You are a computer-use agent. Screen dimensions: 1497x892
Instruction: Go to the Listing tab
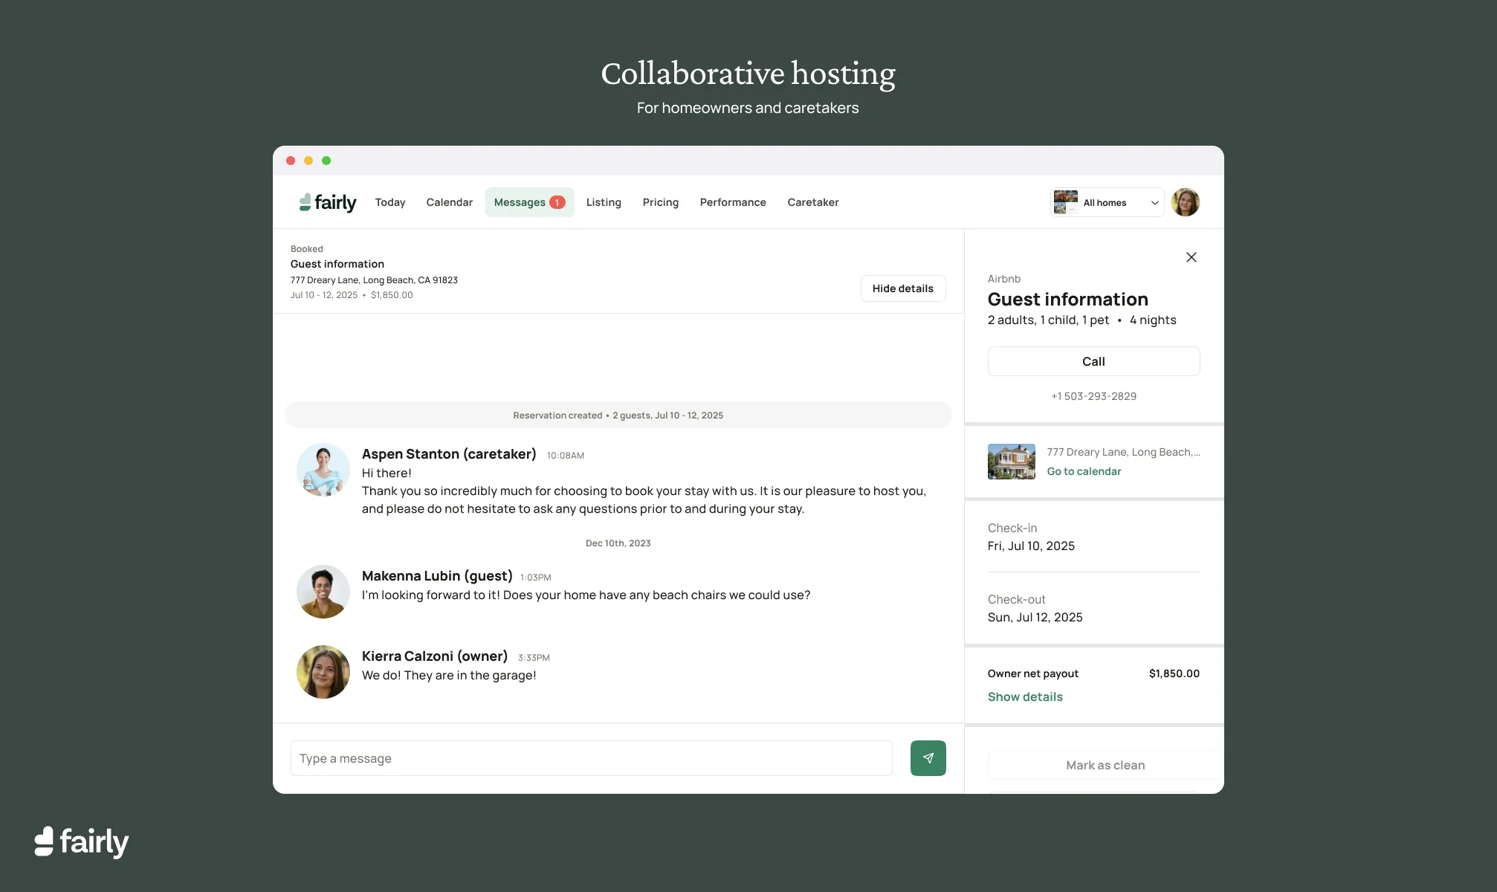[x=603, y=202]
